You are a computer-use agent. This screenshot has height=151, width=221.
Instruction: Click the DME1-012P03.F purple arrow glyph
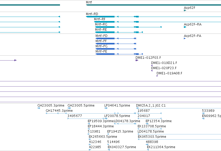pos(137,60)
